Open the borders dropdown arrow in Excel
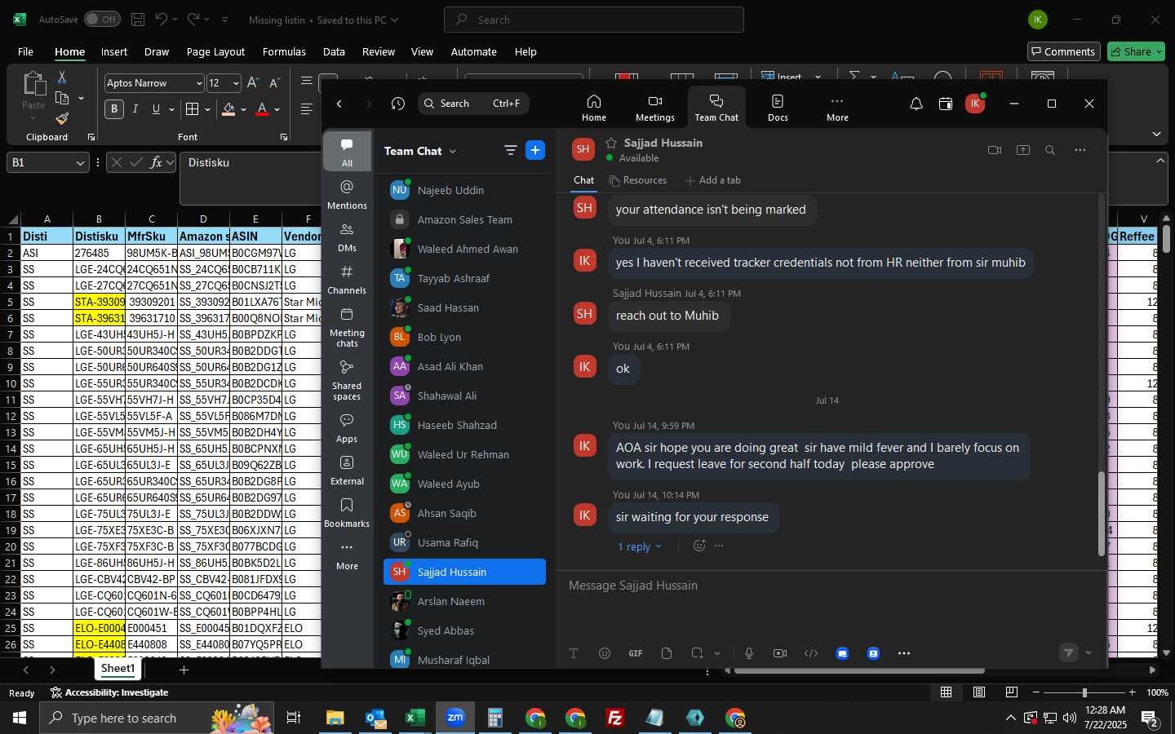1175x734 pixels. (x=207, y=109)
